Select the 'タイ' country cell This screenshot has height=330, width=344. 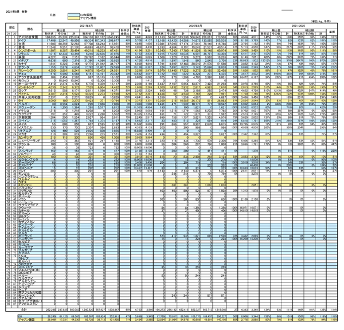30,101
